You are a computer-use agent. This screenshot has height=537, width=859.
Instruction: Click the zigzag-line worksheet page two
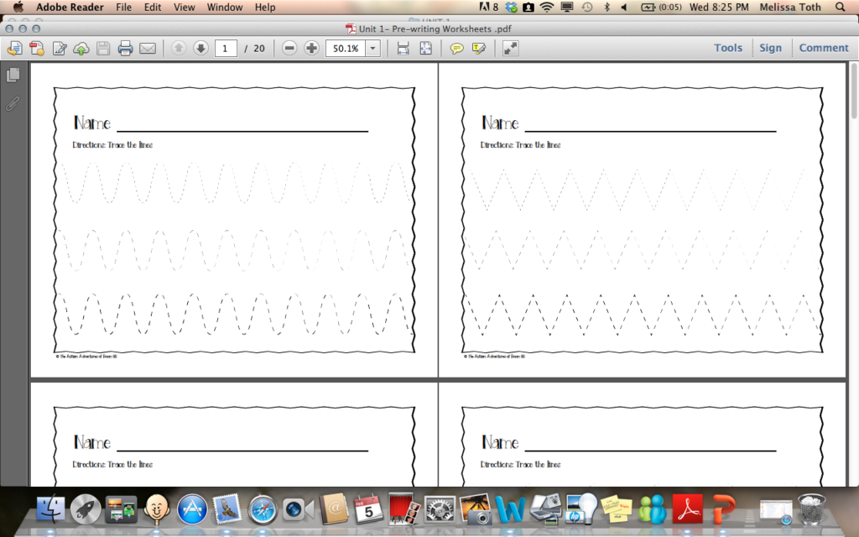pyautogui.click(x=642, y=220)
